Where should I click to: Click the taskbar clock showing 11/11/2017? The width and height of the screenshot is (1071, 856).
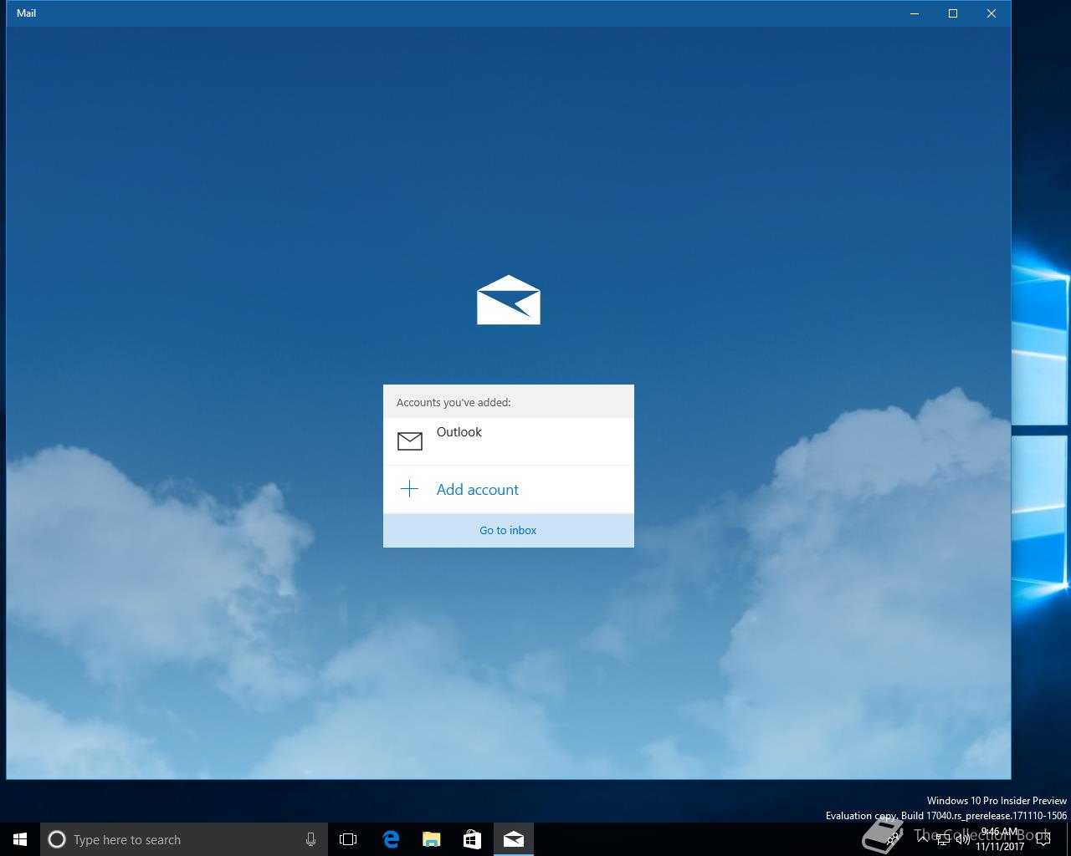coord(1000,839)
